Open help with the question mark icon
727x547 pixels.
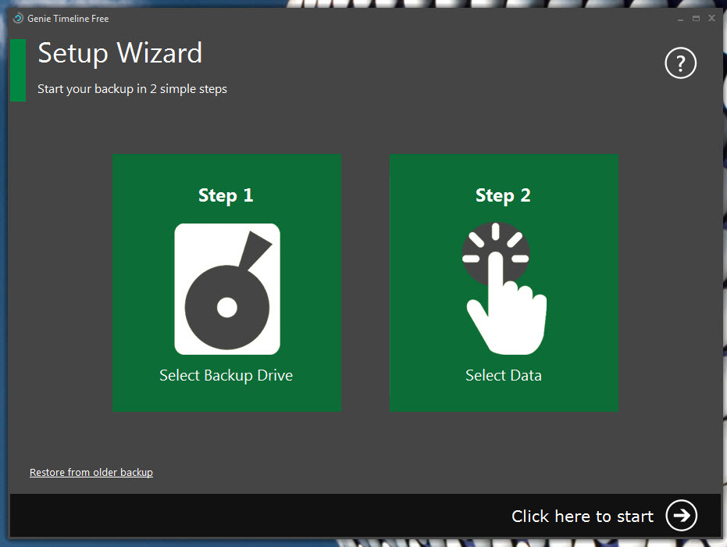(680, 63)
